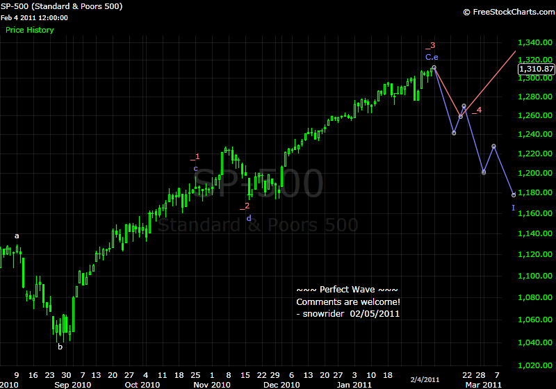The image size is (556, 389).
Task: Select the red _2 wave label
Action: coord(245,206)
